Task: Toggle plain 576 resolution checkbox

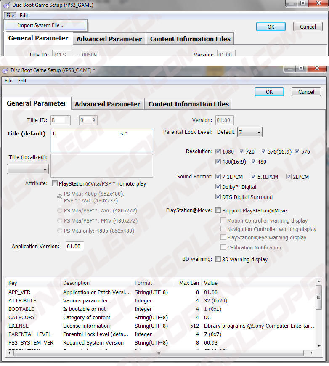Action: coord(297,151)
